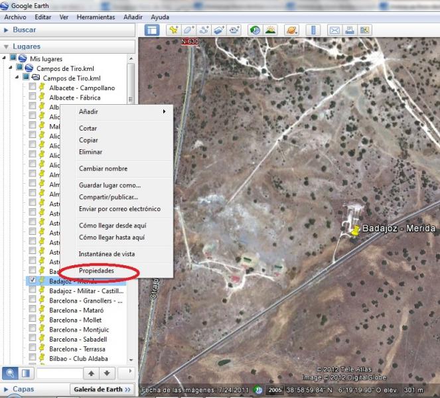Open the historical imagery clock tool

coord(254,30)
